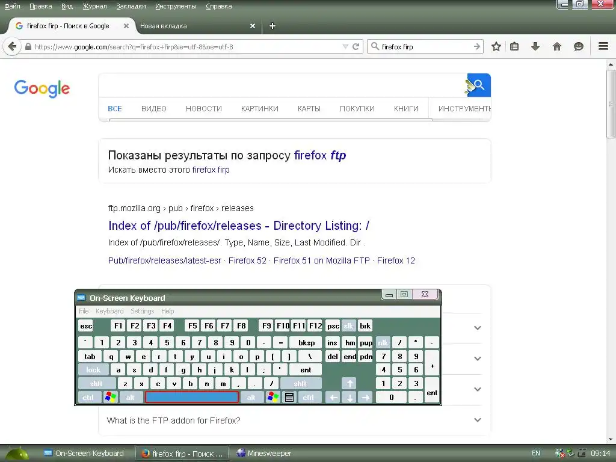
Task: Open the Firefox hamburger menu
Action: (x=603, y=46)
